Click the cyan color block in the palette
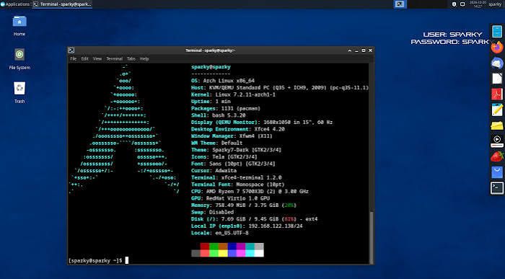Image resolution: width=505 pixels, height=279 pixels. (x=250, y=247)
